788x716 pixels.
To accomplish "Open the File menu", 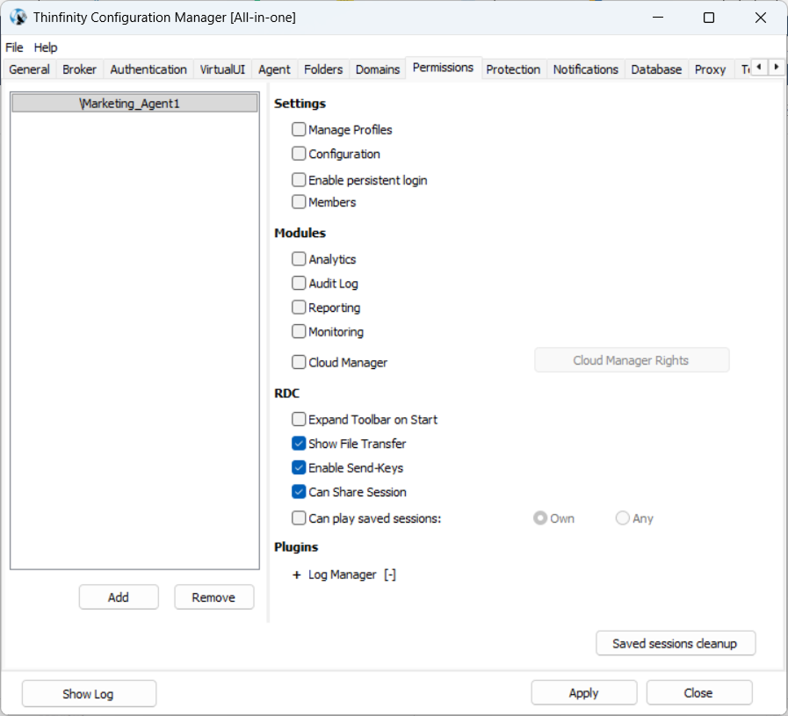I will click(x=14, y=47).
